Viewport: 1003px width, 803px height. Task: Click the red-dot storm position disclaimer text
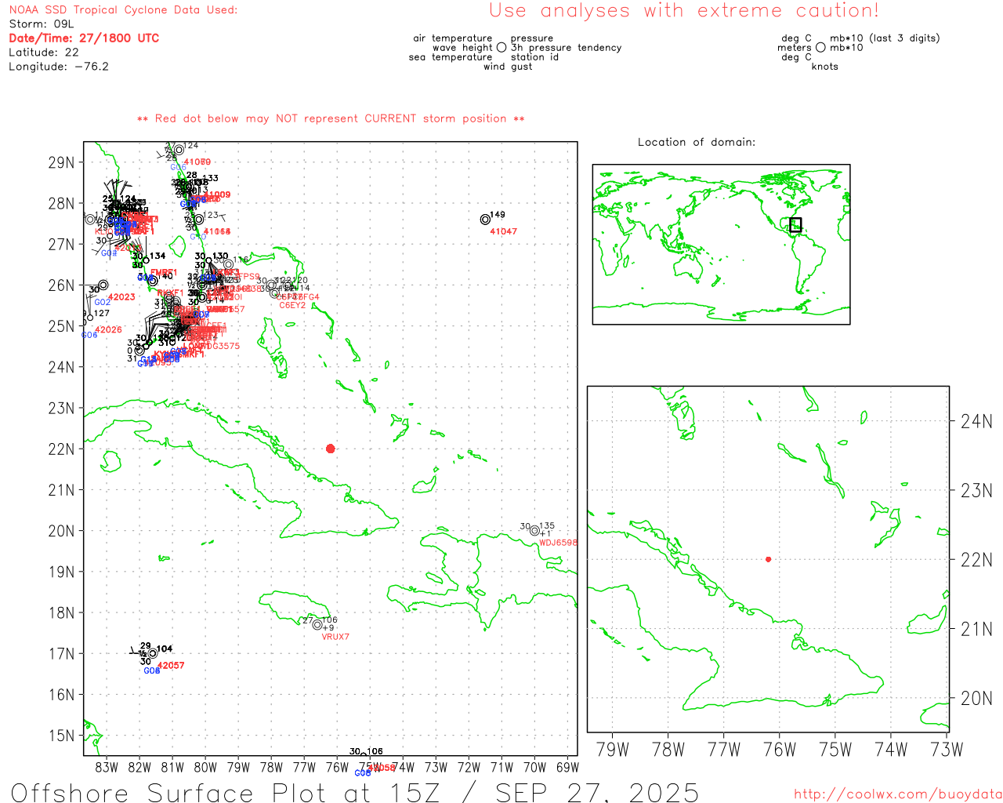click(331, 118)
